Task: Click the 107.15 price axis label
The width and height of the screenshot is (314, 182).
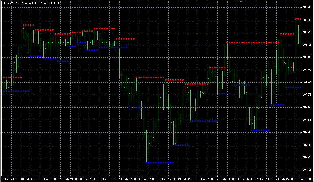Action: pos(307,169)
